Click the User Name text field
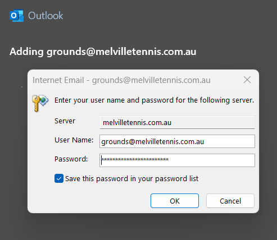The image size is (277, 240). point(177,141)
